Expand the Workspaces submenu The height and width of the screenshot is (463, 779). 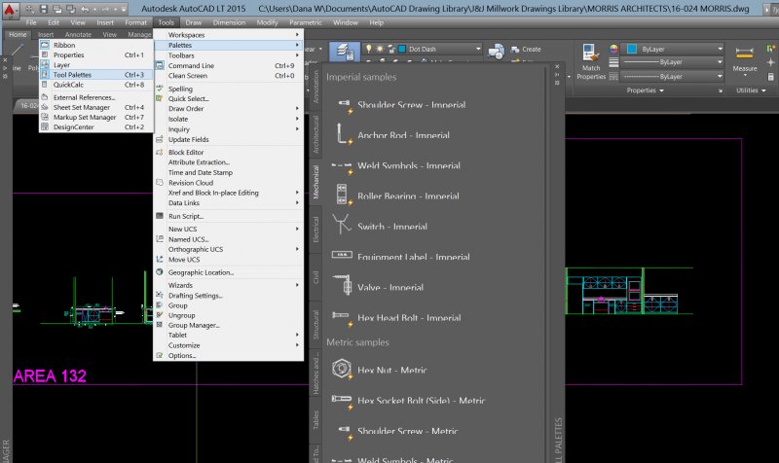tap(229, 35)
